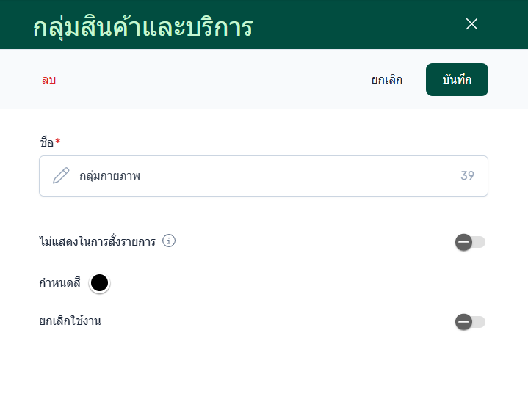This screenshot has height=407, width=528.
Task: Click the ยกเลิกใช้งาน label text
Action: [x=70, y=321]
